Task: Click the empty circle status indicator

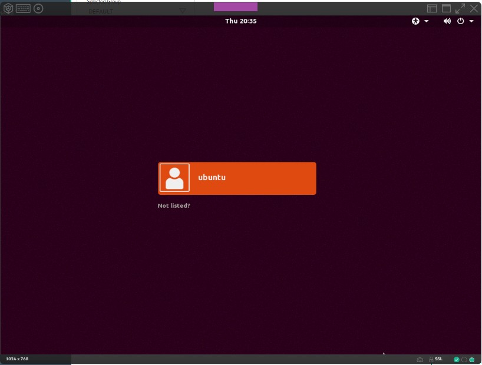Action: pyautogui.click(x=464, y=360)
